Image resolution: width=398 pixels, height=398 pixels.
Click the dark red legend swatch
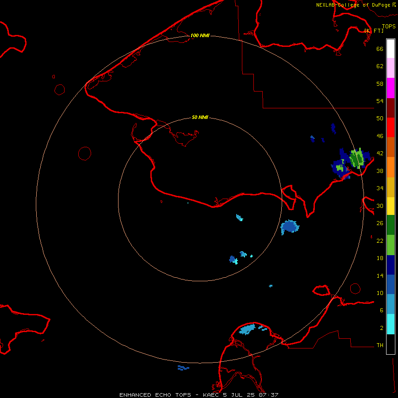click(390, 108)
